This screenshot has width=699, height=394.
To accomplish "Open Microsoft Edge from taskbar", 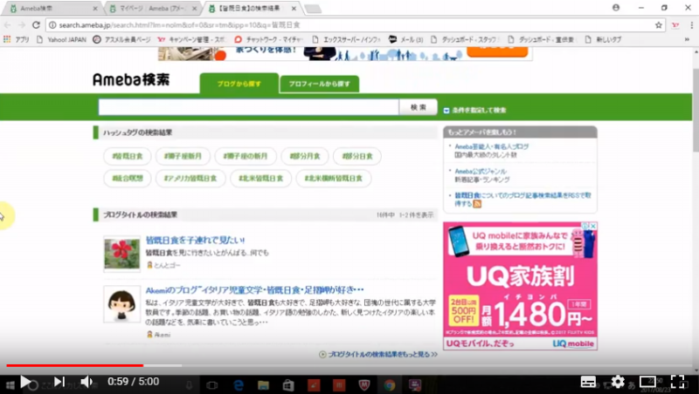I will (x=238, y=385).
